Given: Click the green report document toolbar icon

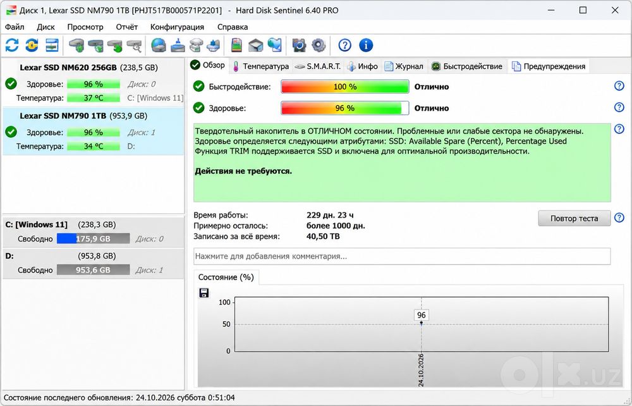Looking at the screenshot, I should tap(236, 45).
